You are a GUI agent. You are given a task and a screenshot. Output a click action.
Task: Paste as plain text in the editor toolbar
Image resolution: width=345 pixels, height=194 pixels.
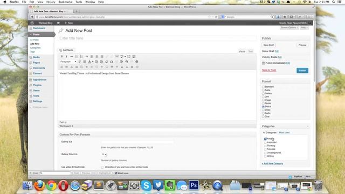[96, 62]
